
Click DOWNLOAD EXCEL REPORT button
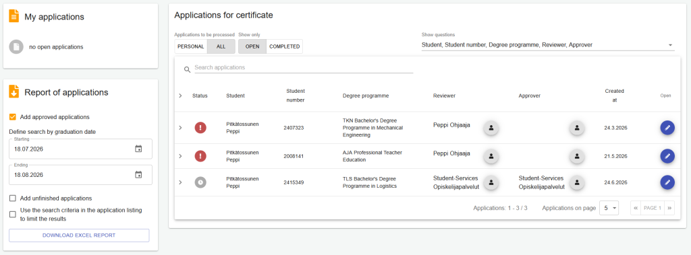pos(79,235)
